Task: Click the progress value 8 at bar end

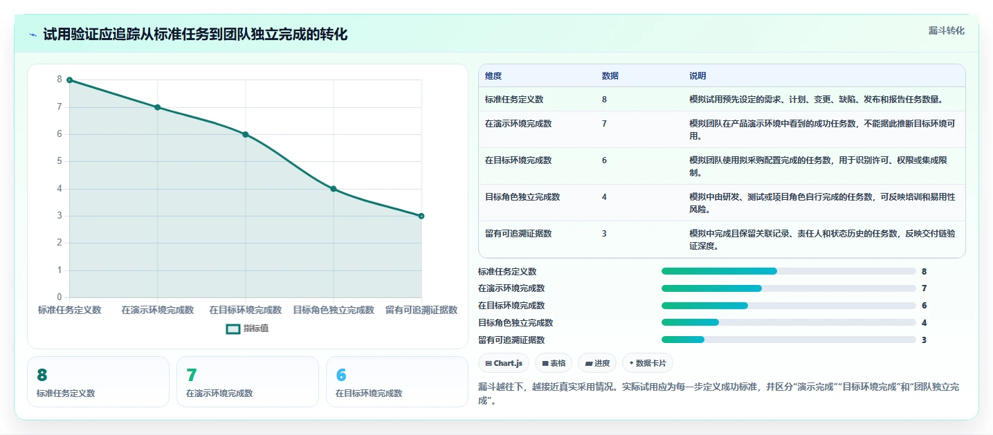Action: pos(924,272)
